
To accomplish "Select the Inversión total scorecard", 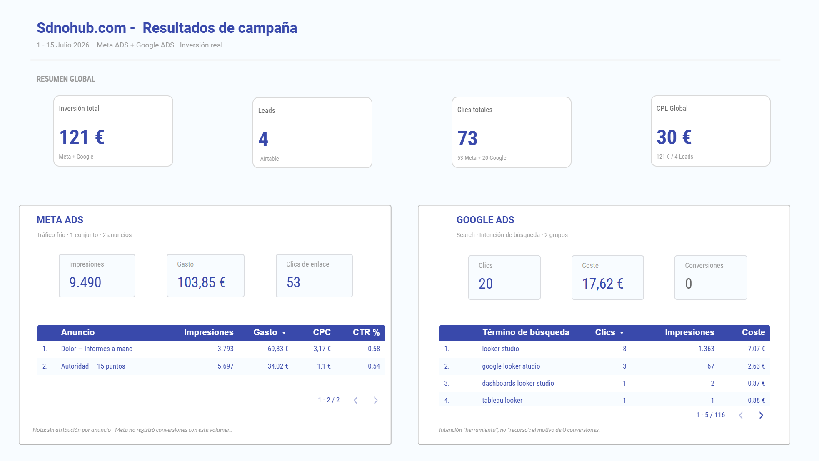I will (x=113, y=131).
